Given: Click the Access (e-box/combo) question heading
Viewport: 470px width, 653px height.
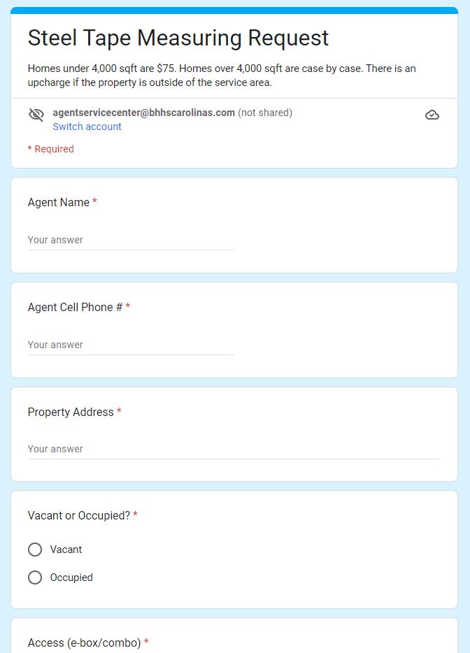Looking at the screenshot, I should pyautogui.click(x=84, y=643).
